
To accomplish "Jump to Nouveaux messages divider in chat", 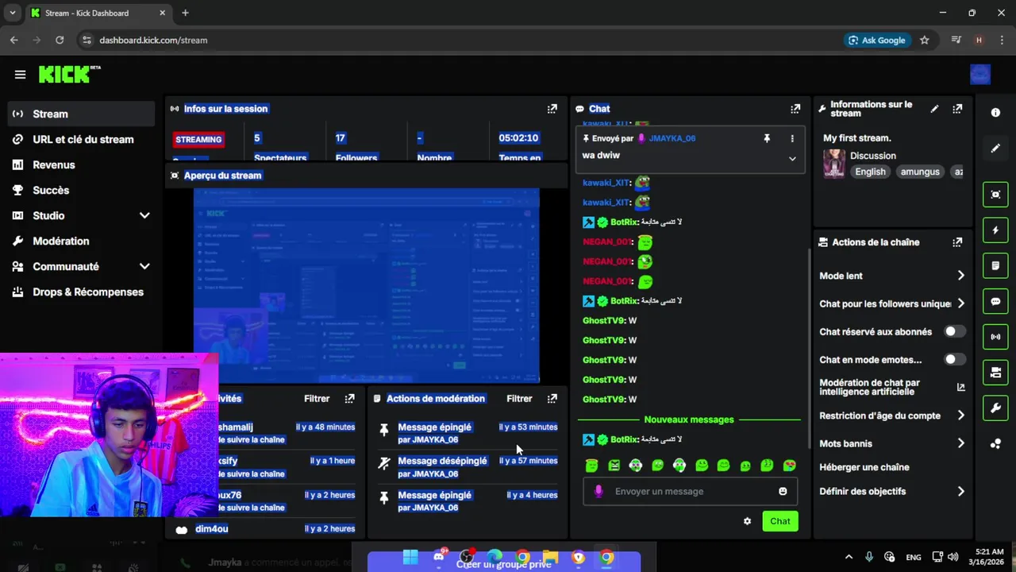I will [x=689, y=419].
